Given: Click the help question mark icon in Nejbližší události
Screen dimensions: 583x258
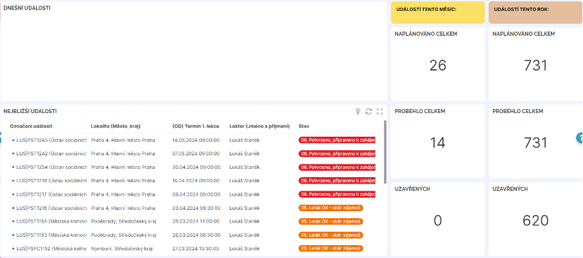Looking at the screenshot, I should (358, 112).
